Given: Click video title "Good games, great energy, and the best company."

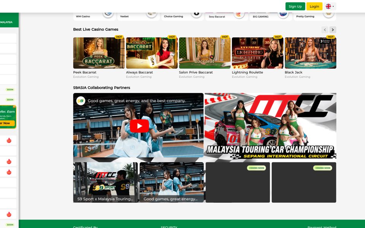Looking at the screenshot, I should point(136,101).
